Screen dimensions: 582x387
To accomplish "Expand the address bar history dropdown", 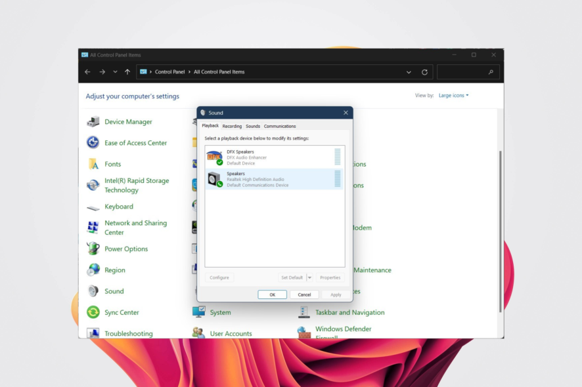I will 409,72.
